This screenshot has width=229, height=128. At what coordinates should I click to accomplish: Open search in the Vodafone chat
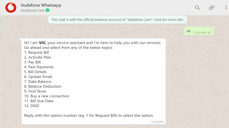tap(198, 7)
